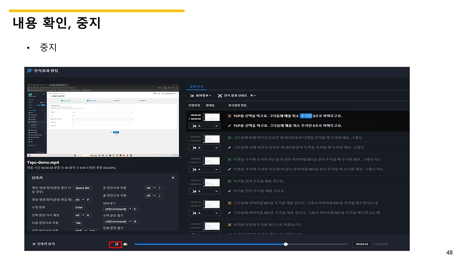The image size is (463, 260).
Task: Click the pencil edit icon for 00:05:16 sentence
Action: click(229, 213)
